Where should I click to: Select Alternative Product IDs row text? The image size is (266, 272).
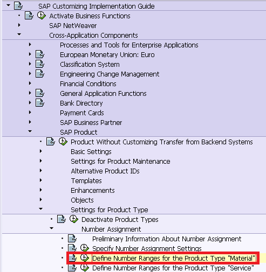pos(105,171)
